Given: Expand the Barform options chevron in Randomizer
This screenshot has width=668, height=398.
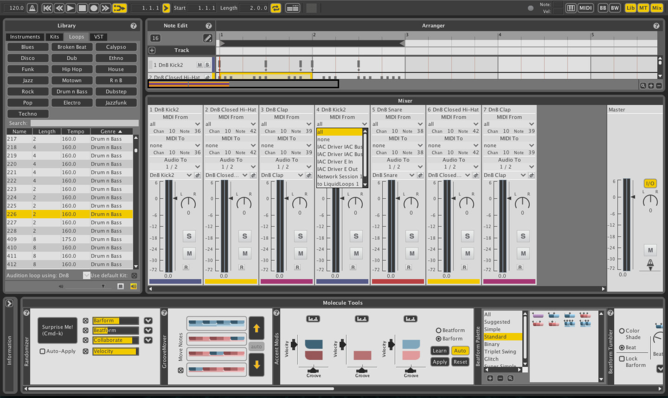Looking at the screenshot, I should 148,320.
